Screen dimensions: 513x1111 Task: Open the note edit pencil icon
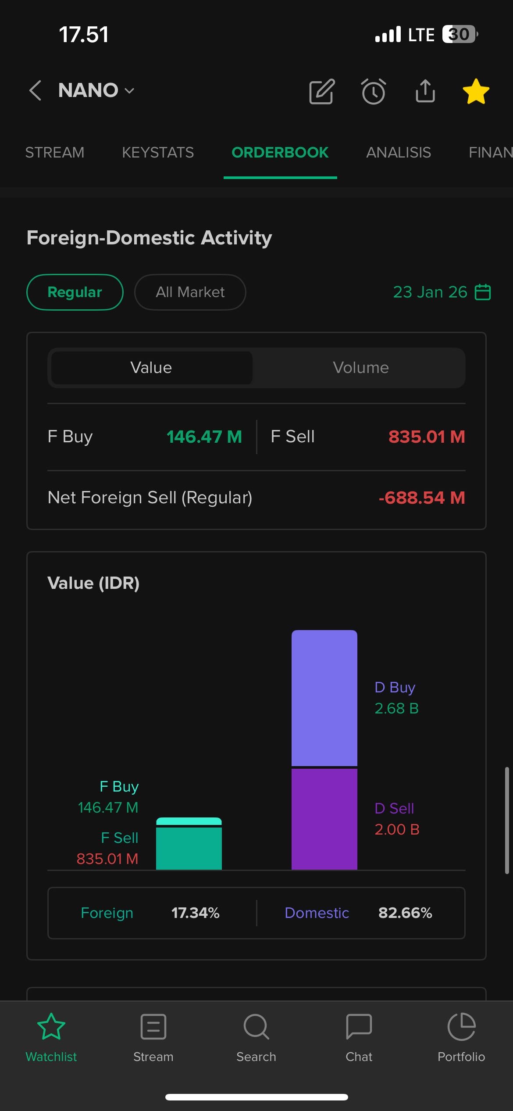pos(322,91)
